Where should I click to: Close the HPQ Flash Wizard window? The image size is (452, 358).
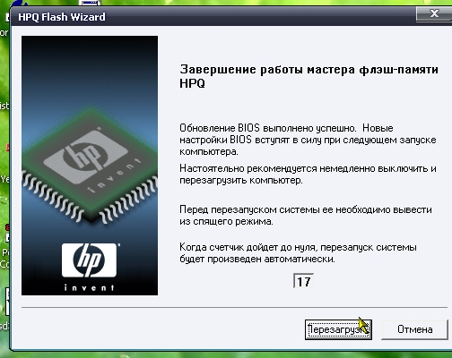pos(434,13)
